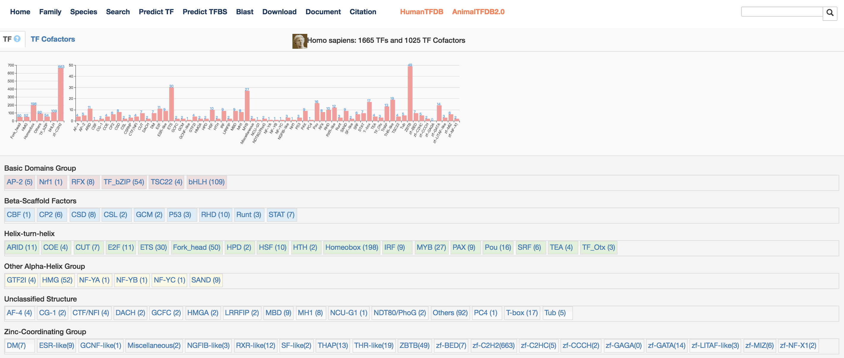Open the Homeobox (198) family
The width and height of the screenshot is (844, 358).
[x=352, y=247]
